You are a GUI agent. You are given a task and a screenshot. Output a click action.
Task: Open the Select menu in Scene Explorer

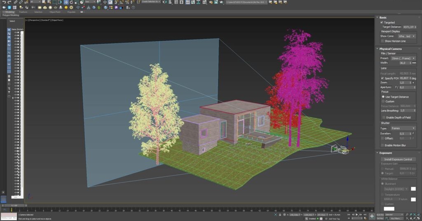tap(12, 21)
